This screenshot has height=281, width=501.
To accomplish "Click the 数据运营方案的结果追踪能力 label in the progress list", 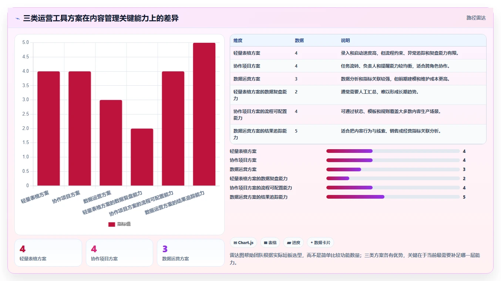I will (x=259, y=197).
